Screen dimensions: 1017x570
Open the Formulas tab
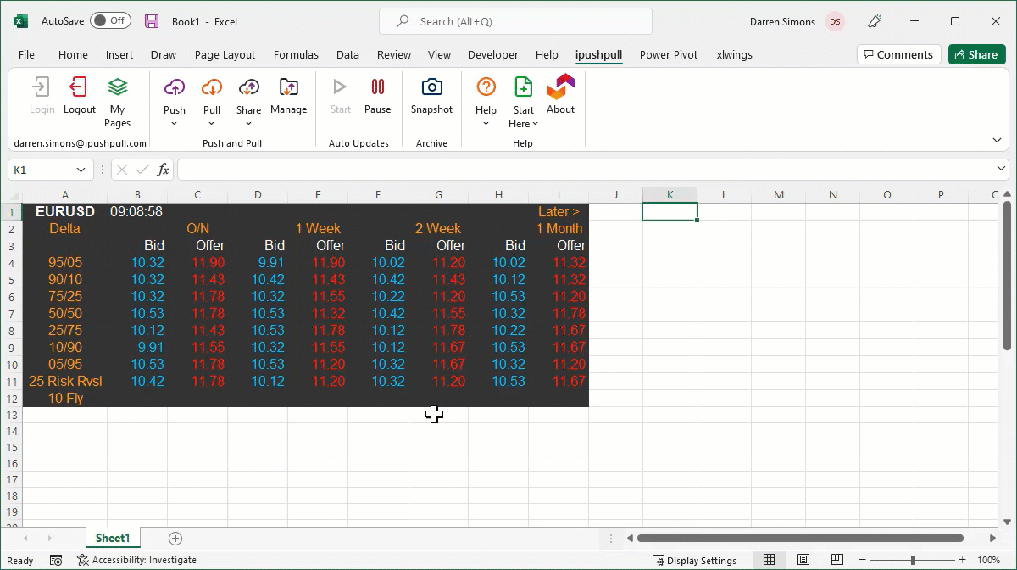click(296, 54)
